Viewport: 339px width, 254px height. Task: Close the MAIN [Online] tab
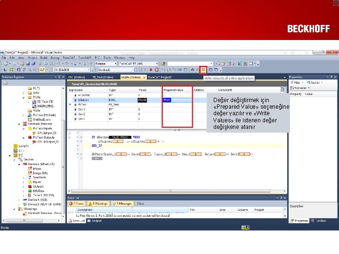click(144, 77)
